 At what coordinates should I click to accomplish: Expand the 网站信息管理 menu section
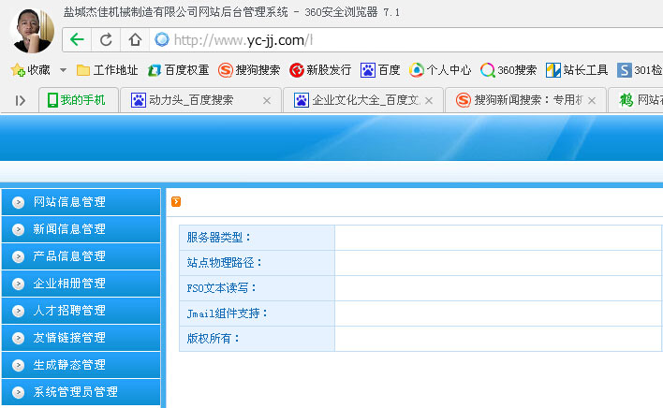coord(80,202)
